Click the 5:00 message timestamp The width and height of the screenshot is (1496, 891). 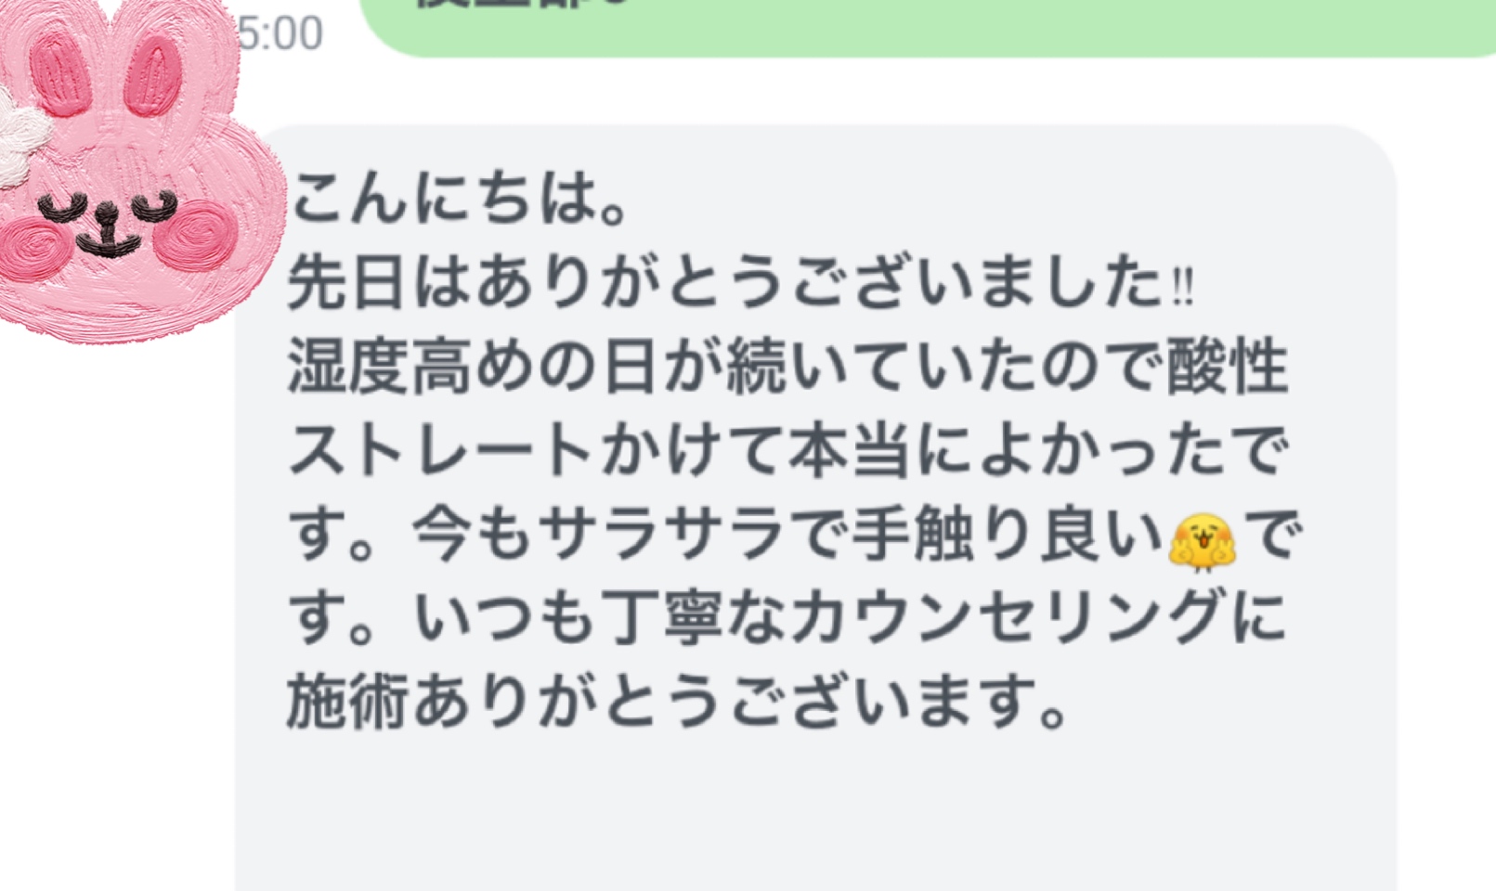tap(280, 33)
